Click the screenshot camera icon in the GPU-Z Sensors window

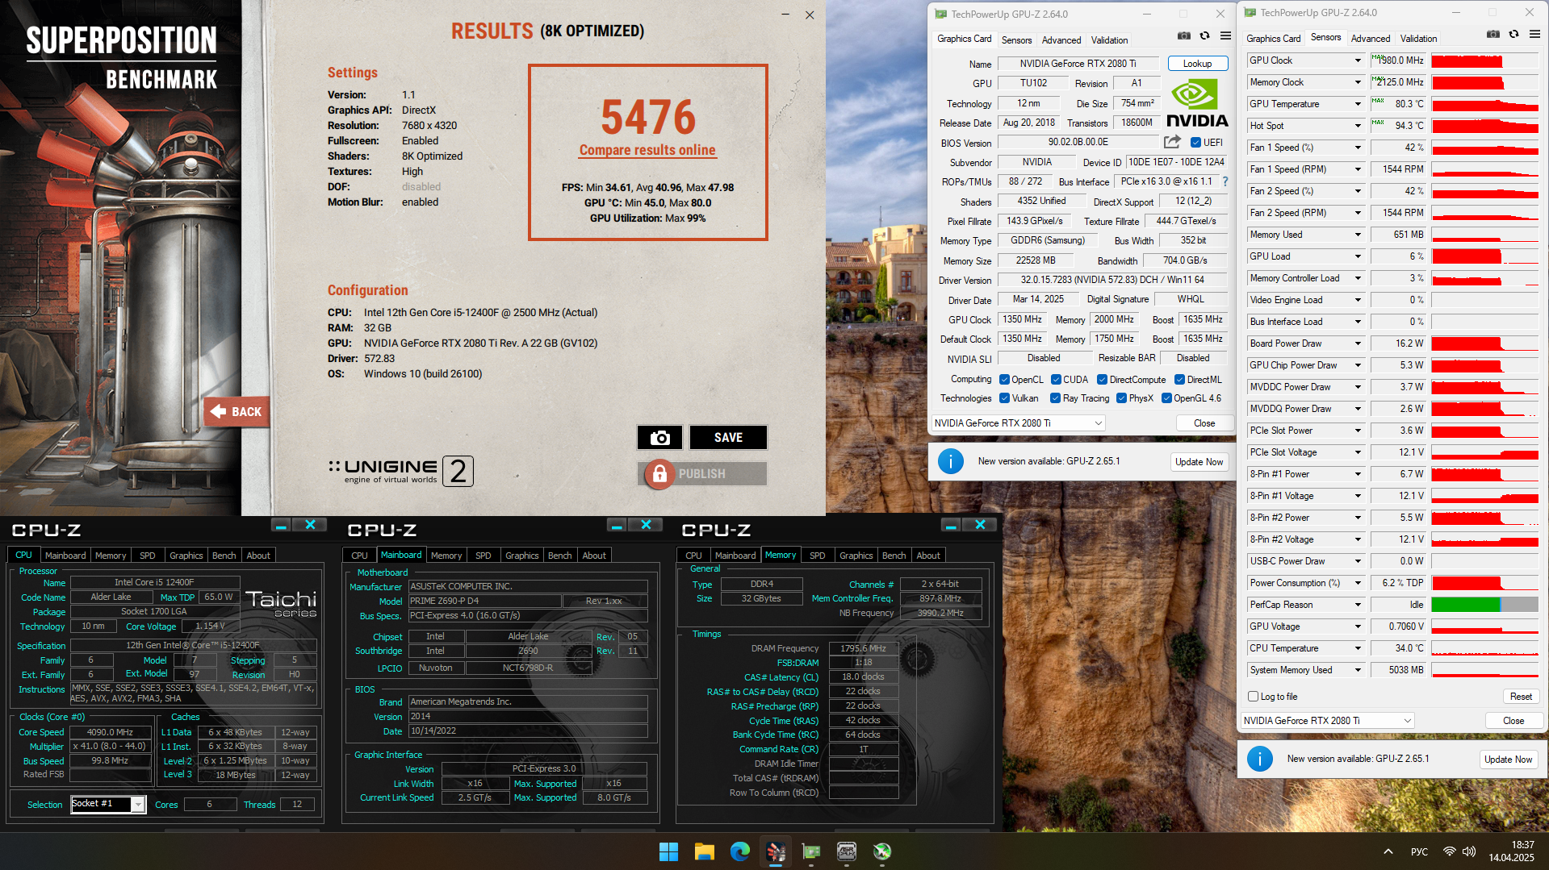[1492, 35]
